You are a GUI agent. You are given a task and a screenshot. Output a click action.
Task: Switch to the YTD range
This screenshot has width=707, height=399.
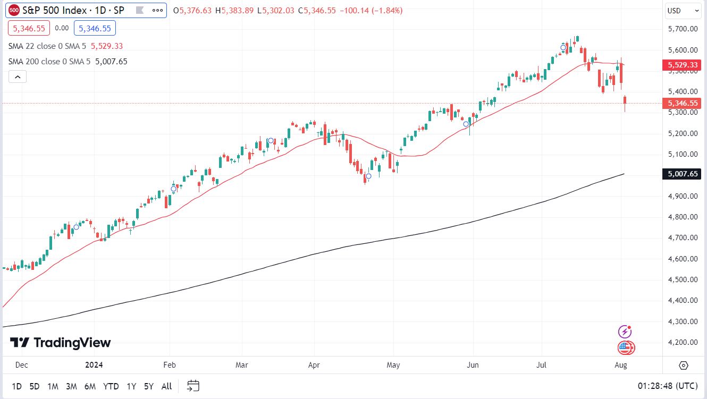pyautogui.click(x=111, y=386)
